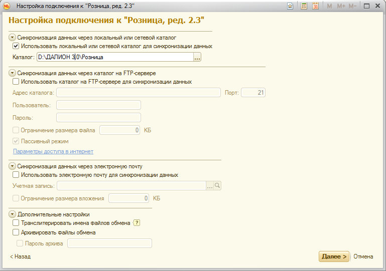Click the Учетная запись field

click(132, 186)
